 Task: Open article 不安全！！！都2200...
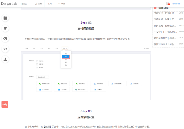click(165, 32)
